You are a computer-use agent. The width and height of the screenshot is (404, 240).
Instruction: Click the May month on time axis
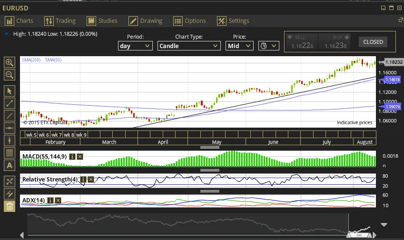217,142
